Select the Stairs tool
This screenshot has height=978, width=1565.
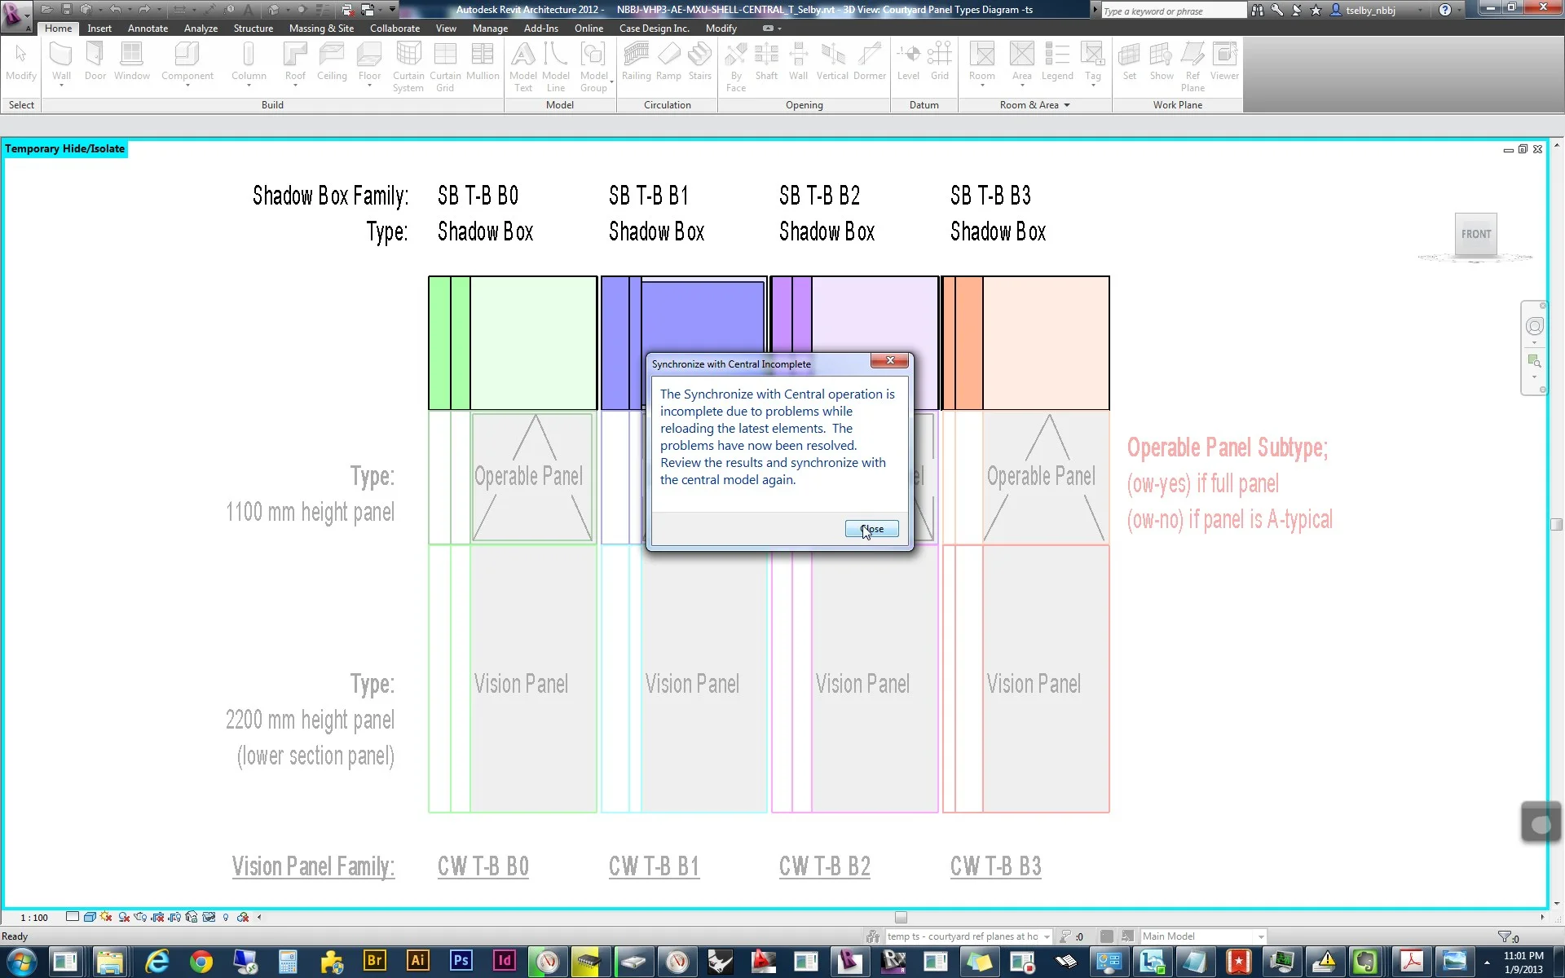(x=699, y=62)
